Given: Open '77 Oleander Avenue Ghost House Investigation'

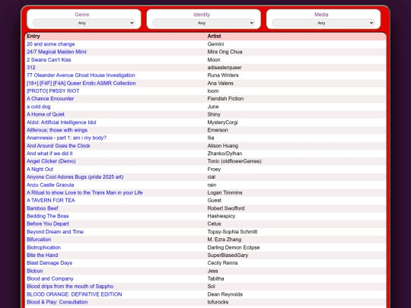Looking at the screenshot, I should click(x=81, y=75).
